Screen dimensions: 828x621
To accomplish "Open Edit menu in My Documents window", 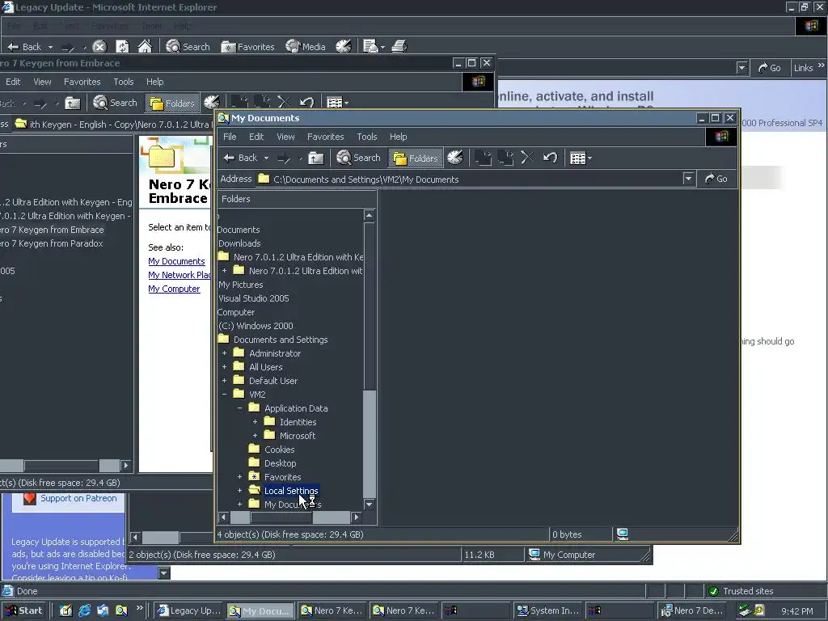I will [256, 137].
